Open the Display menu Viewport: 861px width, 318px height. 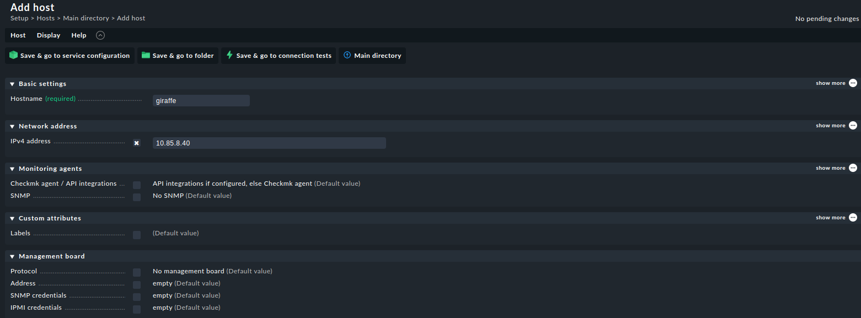49,35
